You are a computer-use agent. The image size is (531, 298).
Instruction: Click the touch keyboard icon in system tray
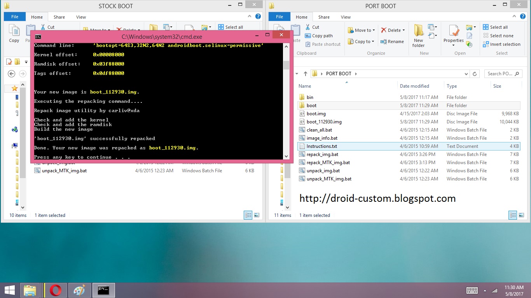coord(472,290)
